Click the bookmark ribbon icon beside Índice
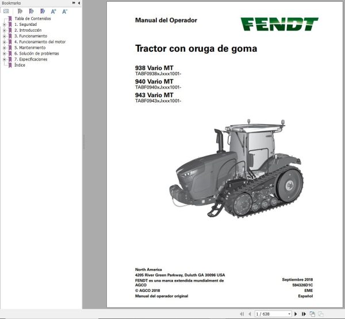Screen dimensions: 345x319 pos(10,65)
